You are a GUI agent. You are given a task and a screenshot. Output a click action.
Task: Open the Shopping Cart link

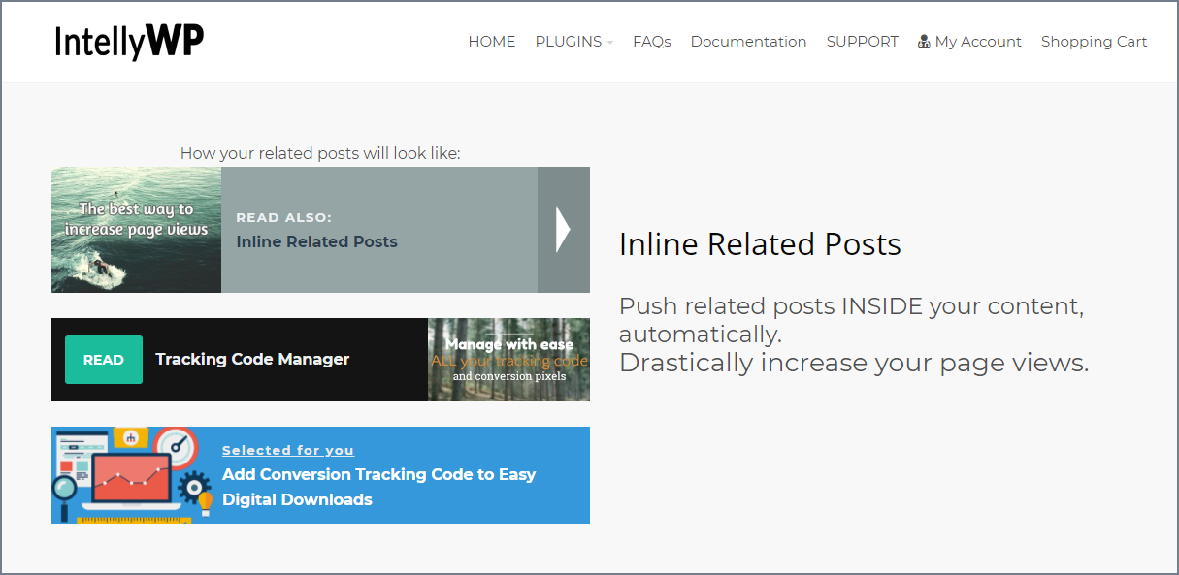coord(1094,42)
